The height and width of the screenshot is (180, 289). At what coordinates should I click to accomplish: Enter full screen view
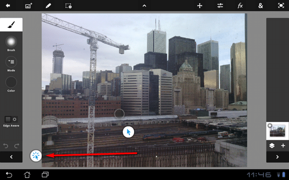pos(281,6)
